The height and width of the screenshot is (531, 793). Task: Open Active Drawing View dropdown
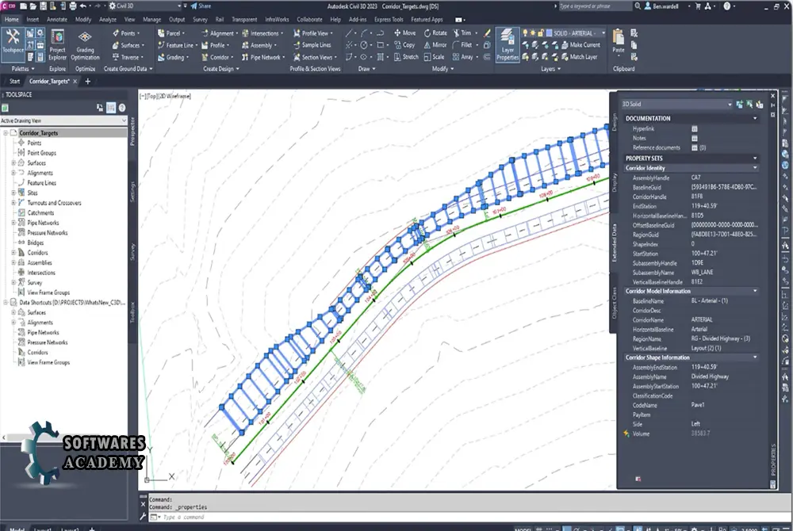tap(63, 120)
